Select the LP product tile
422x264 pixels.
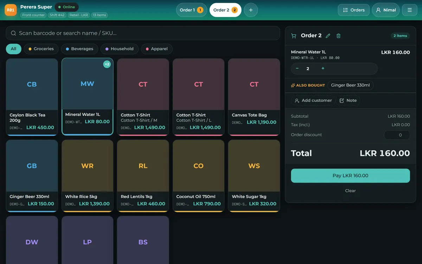pos(88,240)
